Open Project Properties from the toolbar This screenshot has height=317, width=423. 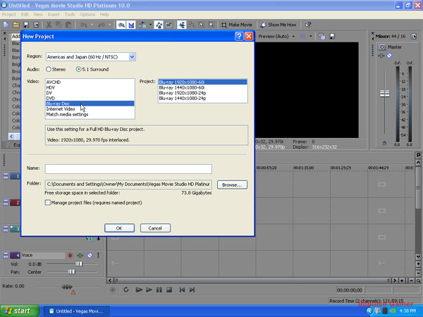pyautogui.click(x=36, y=25)
